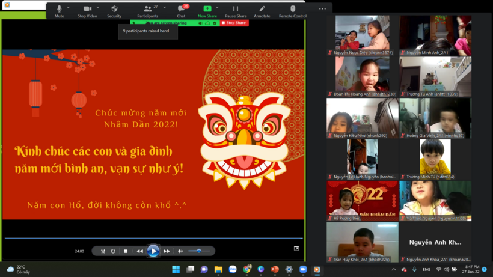Click the shared audio speaker icon in green bar
The image size is (493, 277).
pyautogui.click(x=200, y=23)
